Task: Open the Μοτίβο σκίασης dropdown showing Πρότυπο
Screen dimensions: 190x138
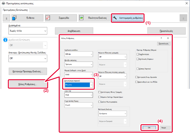Action: (79, 64)
